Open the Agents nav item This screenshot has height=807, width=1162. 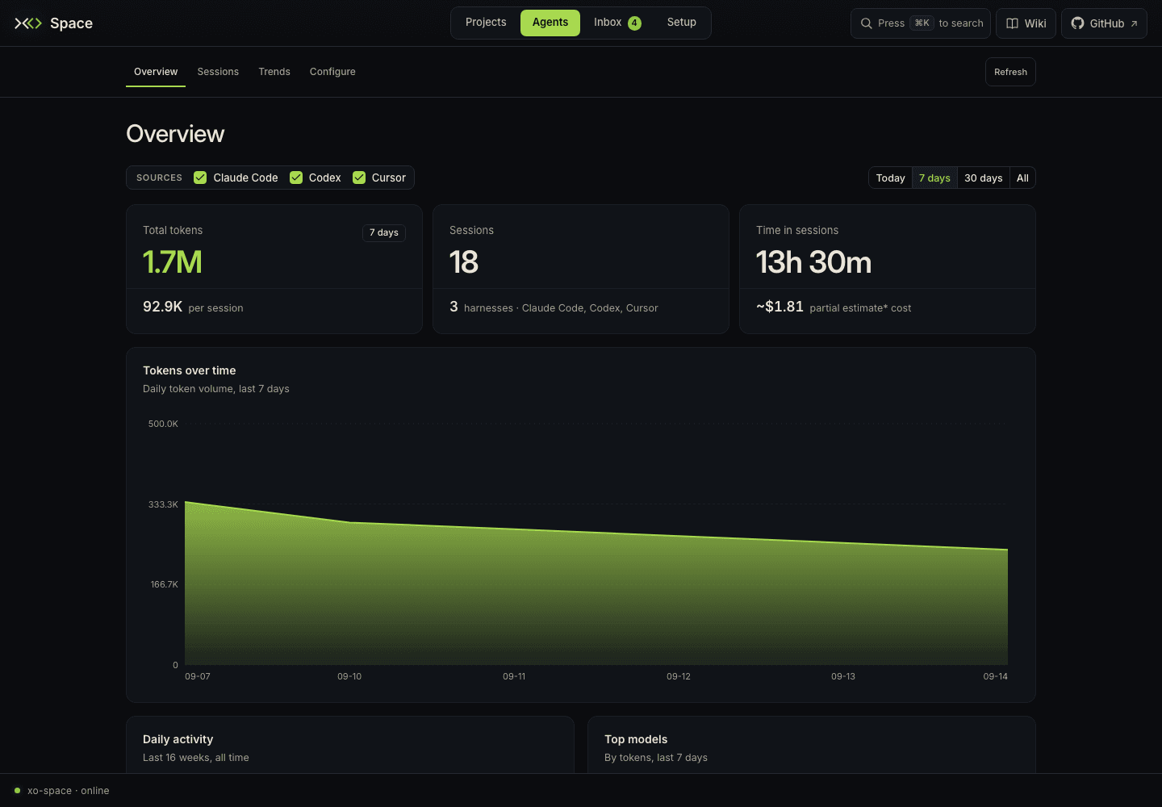(550, 23)
